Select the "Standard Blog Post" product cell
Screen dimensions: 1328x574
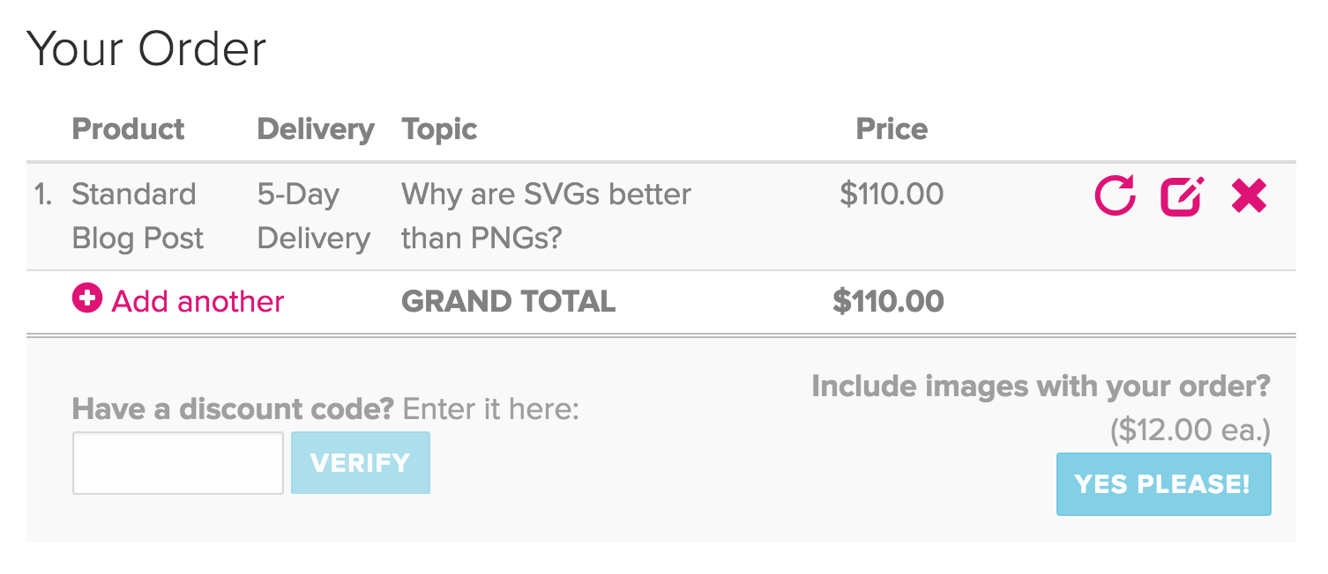[x=138, y=216]
